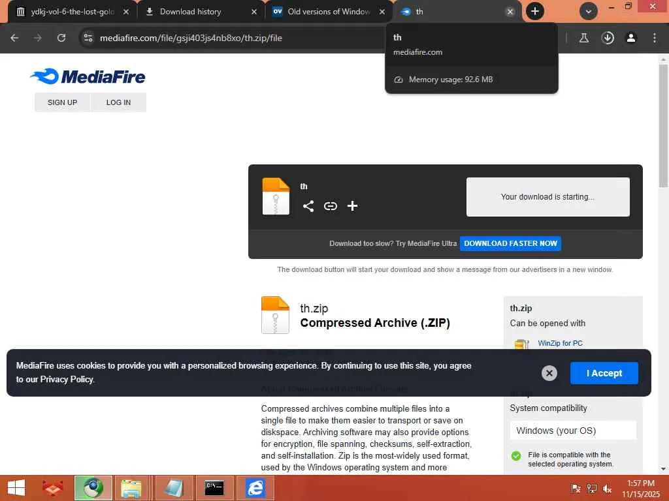The image size is (669, 501).
Task: Click SIGN UP button
Action: 62,102
